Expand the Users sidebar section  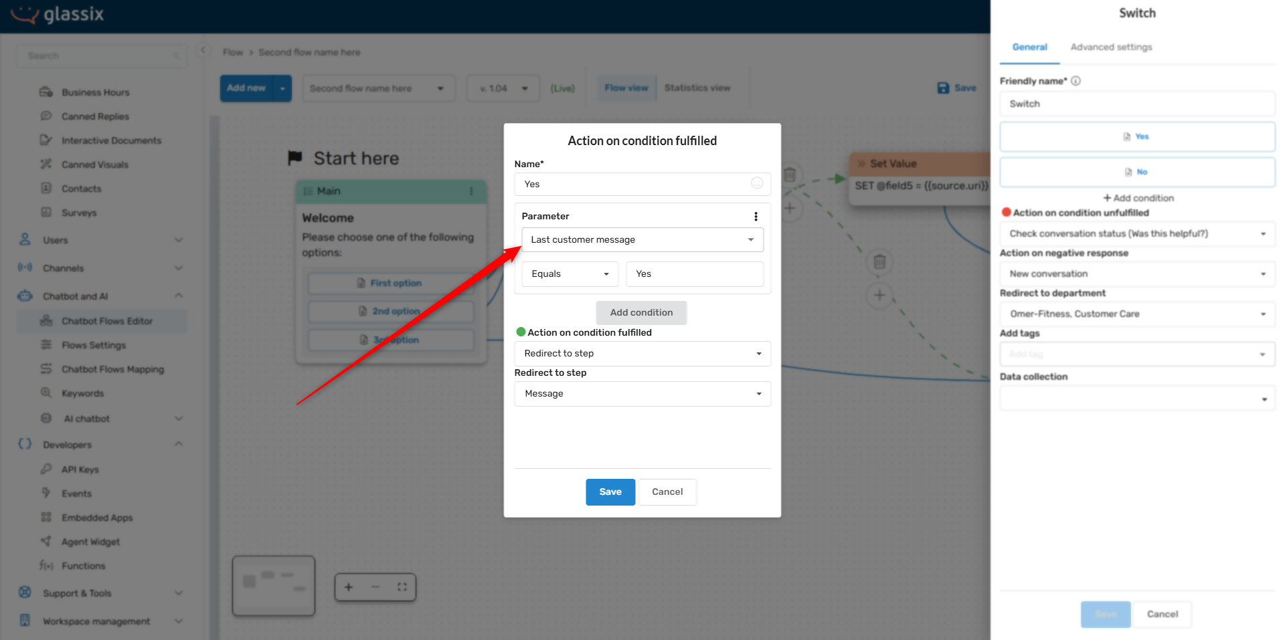tap(179, 240)
